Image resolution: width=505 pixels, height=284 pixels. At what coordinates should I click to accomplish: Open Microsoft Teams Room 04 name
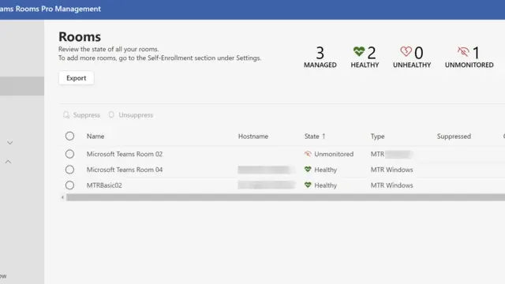125,170
